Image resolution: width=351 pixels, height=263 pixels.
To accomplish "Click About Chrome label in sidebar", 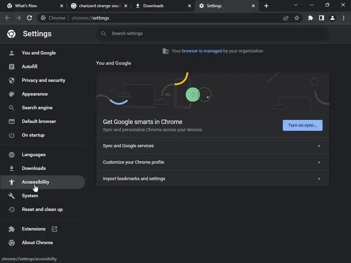I will 37,243.
